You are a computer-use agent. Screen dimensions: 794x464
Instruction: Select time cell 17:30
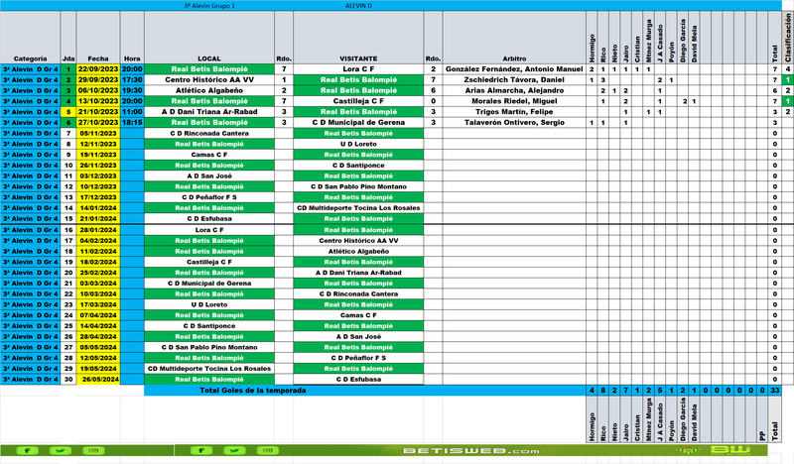click(132, 80)
